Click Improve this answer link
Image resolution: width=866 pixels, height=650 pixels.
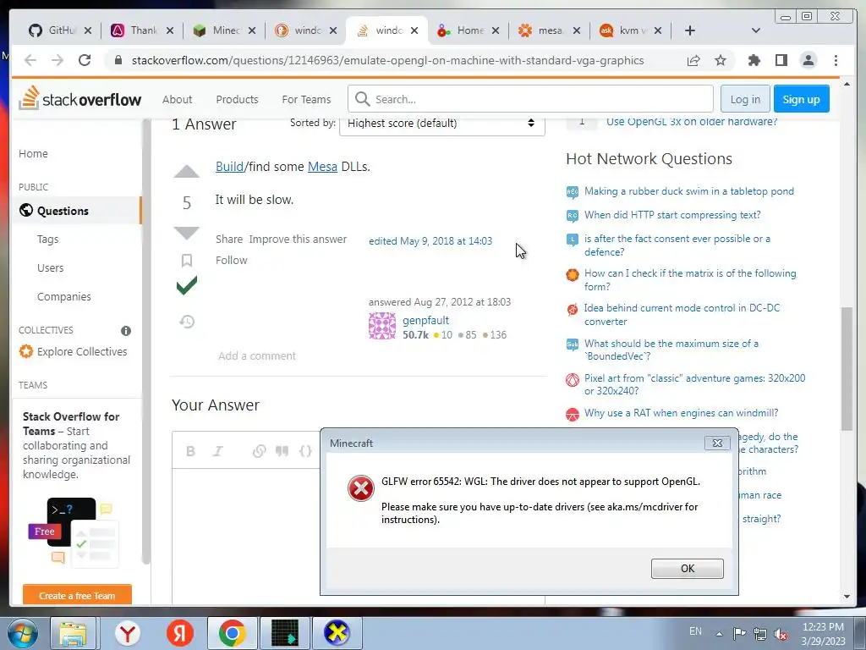[298, 239]
